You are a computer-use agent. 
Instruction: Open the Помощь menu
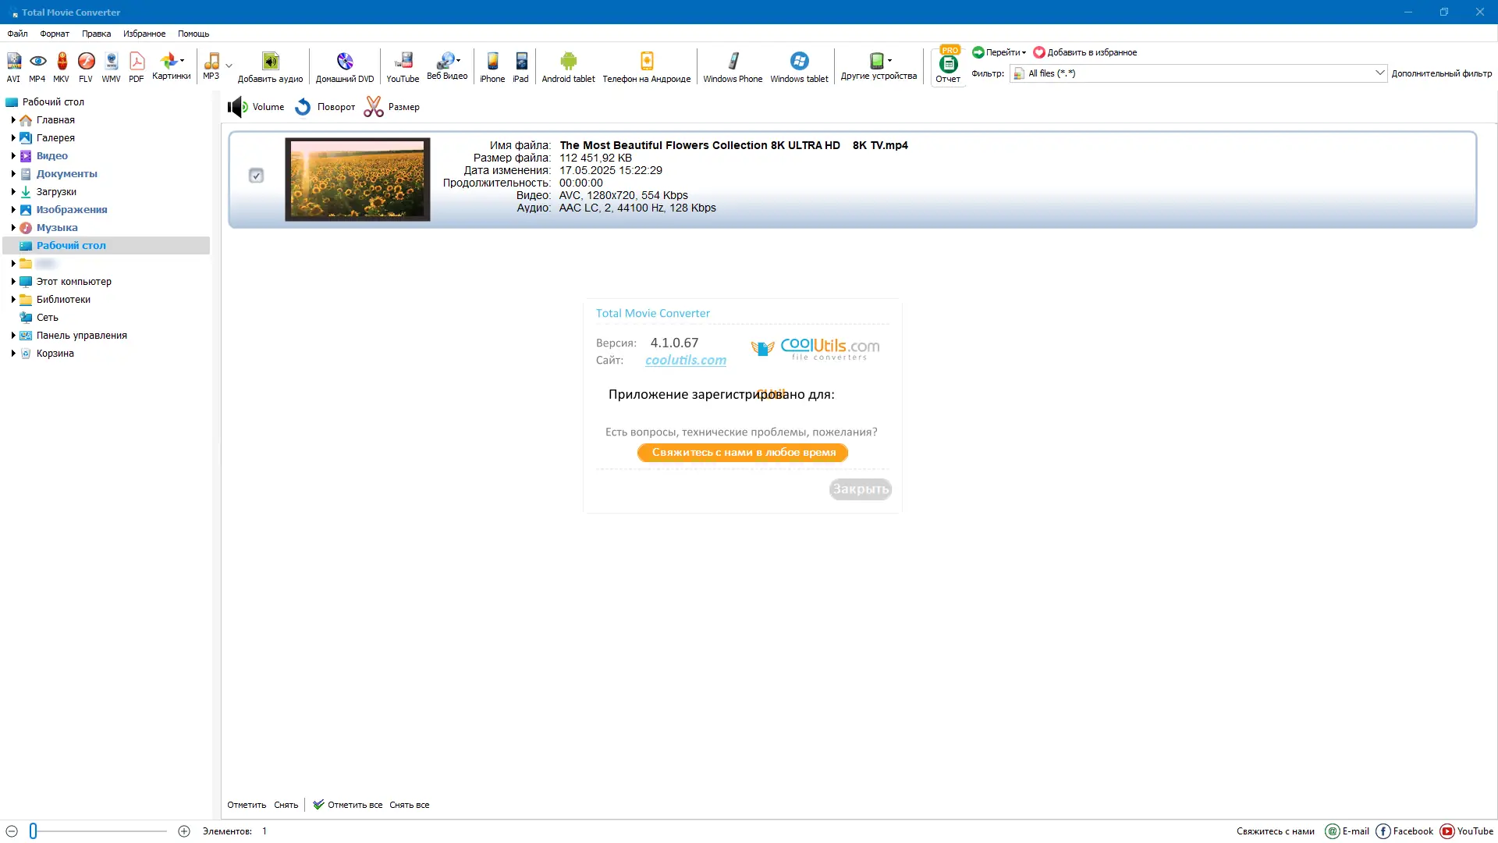(193, 34)
